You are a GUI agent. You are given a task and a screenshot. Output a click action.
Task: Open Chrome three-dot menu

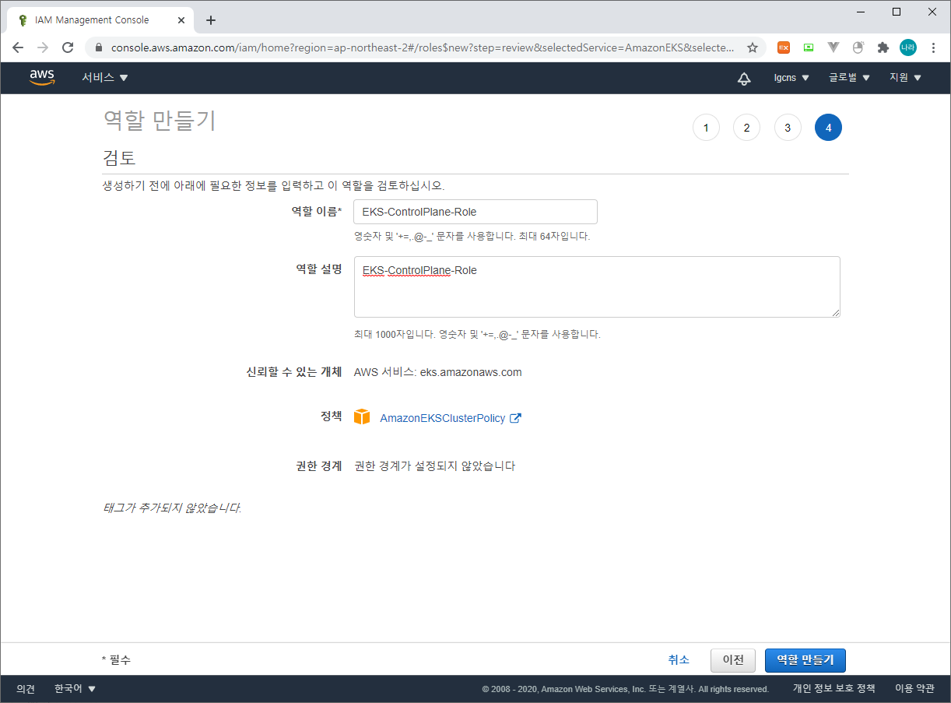pos(933,47)
